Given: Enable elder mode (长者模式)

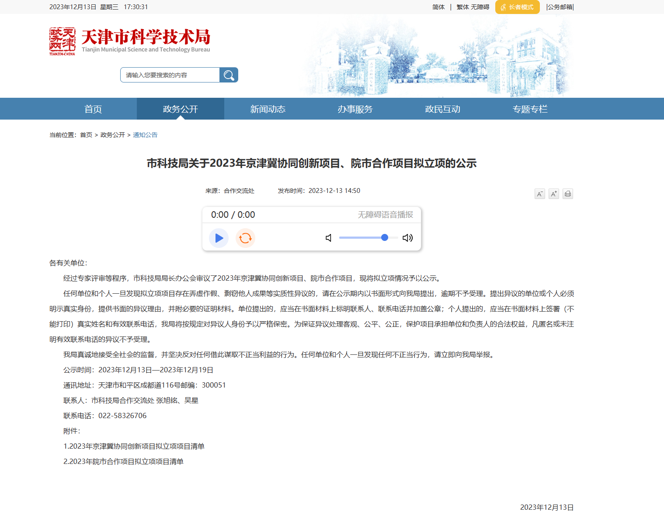Looking at the screenshot, I should click(x=517, y=7).
